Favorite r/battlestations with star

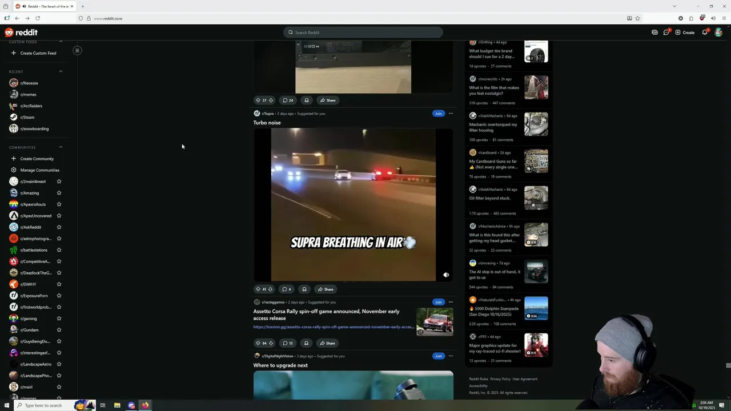(59, 250)
